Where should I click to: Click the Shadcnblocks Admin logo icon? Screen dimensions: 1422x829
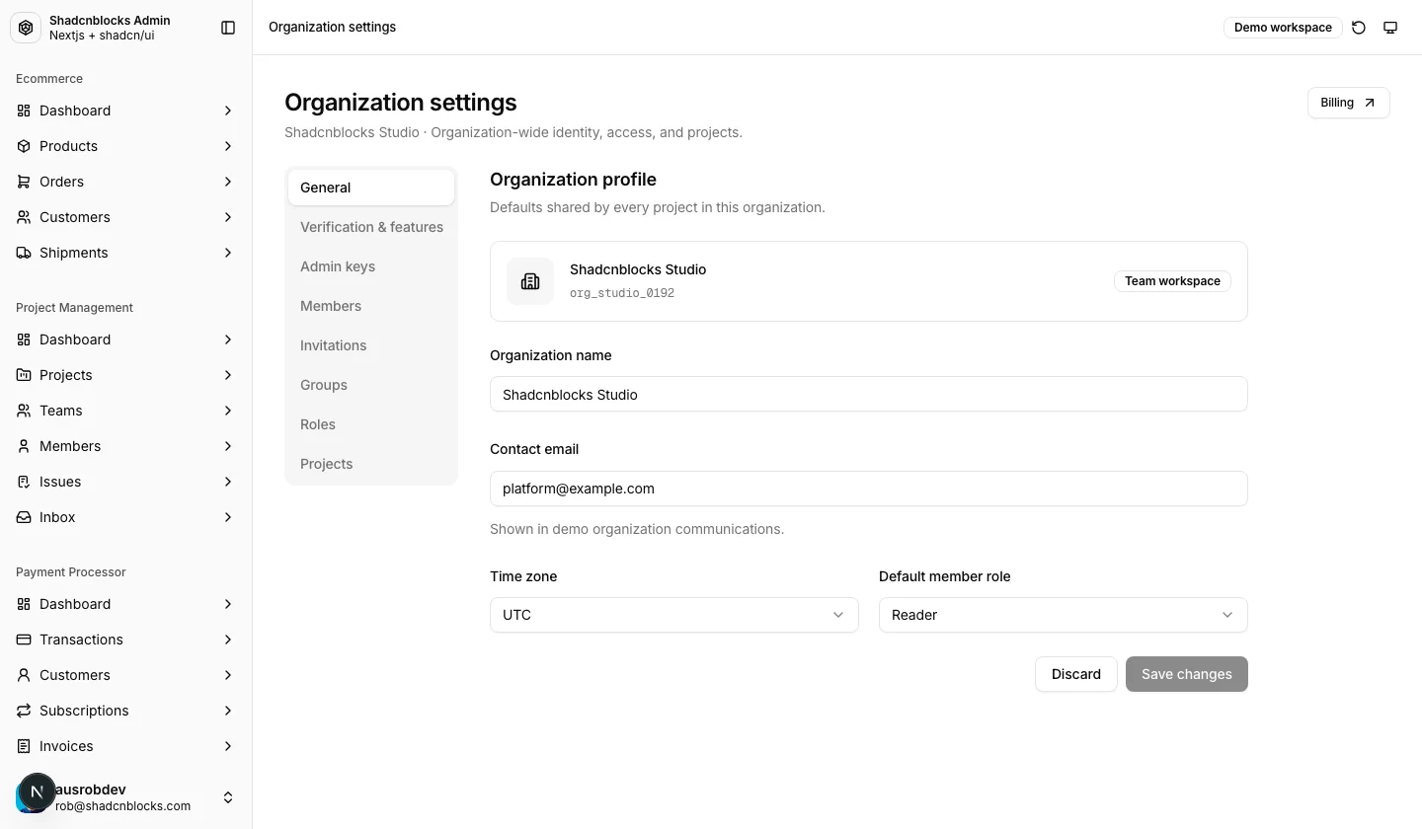26,28
